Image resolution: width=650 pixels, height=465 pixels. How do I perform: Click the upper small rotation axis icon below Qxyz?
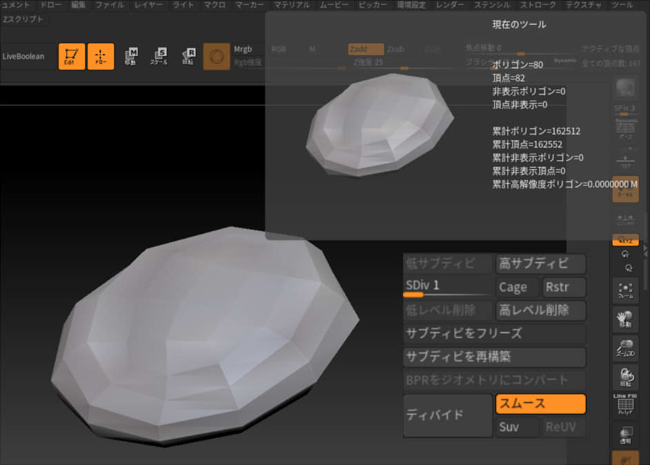click(626, 255)
